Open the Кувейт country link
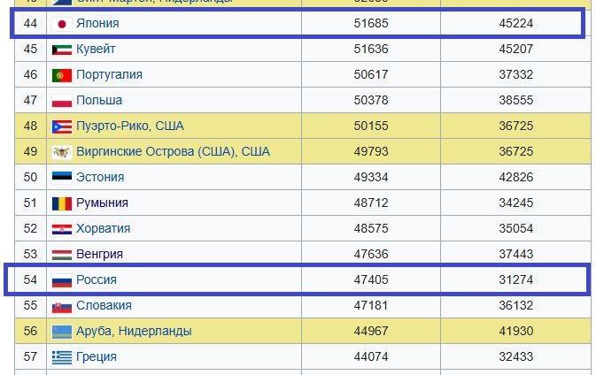The height and width of the screenshot is (375, 596). [96, 49]
